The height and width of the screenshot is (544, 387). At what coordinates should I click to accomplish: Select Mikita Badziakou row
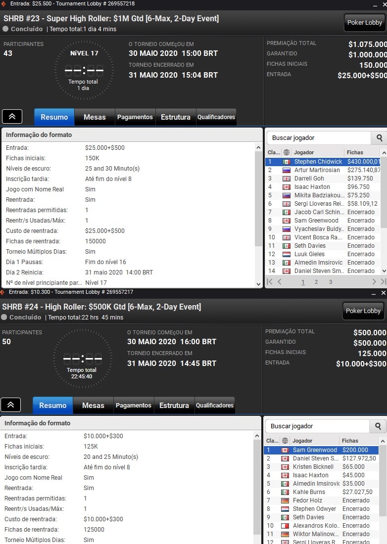coord(323,195)
